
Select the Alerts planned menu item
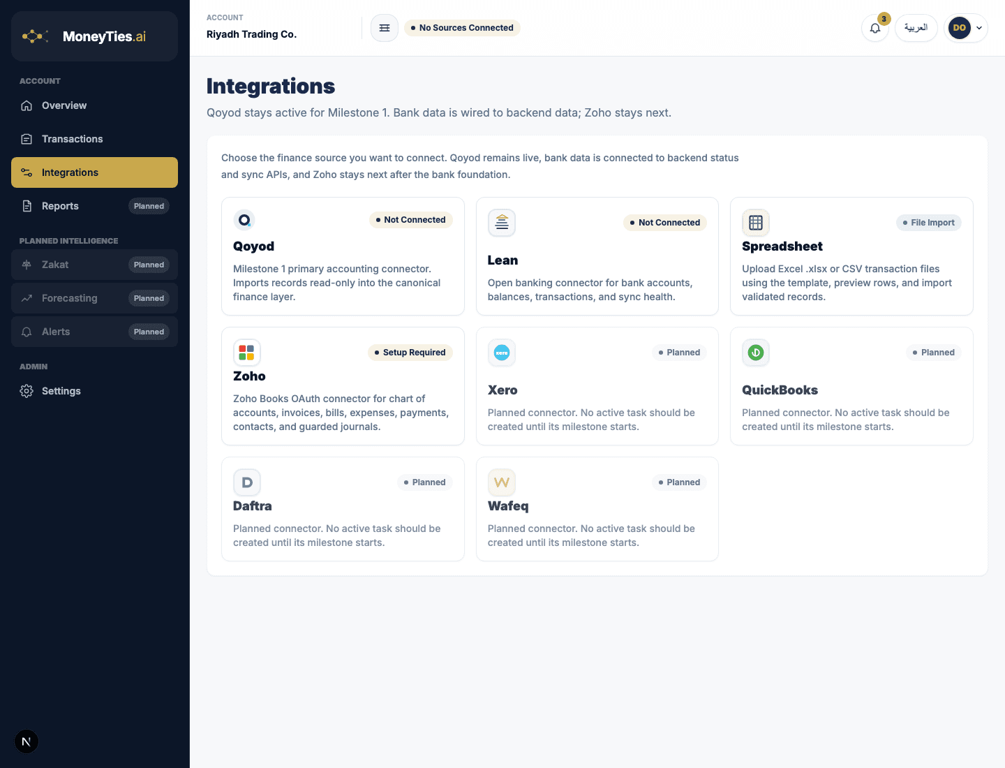pyautogui.click(x=94, y=332)
